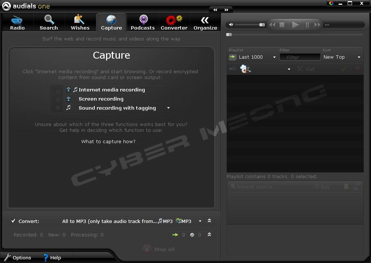The width and height of the screenshot is (371, 263).
Task: Click the last icon in Browse source bar
Action: pos(356,187)
